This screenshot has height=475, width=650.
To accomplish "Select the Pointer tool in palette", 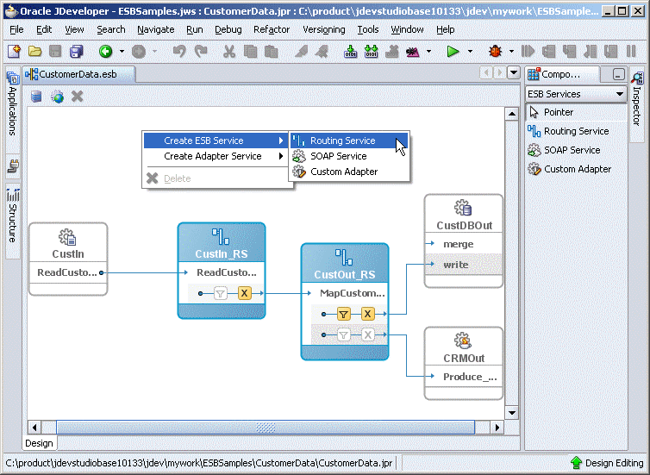I will pos(576,112).
